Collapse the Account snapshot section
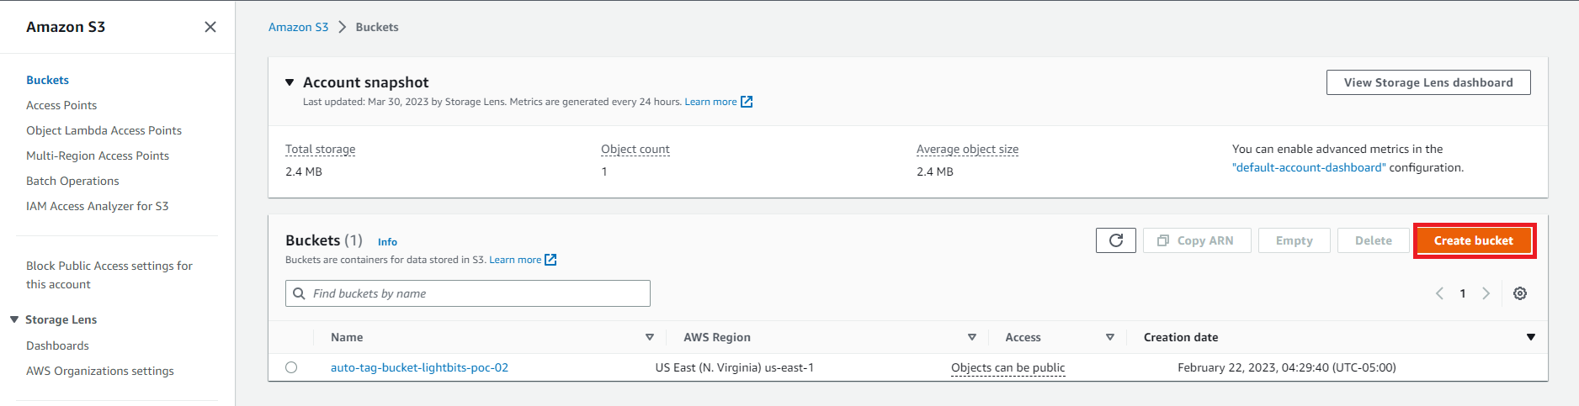Viewport: 1579px width, 406px height. coord(290,82)
